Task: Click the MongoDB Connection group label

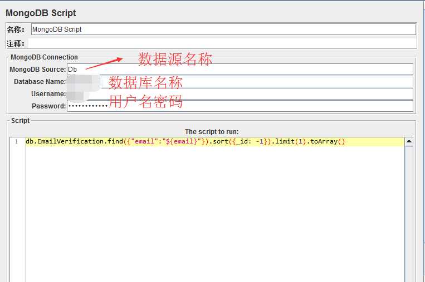Action: click(x=44, y=57)
